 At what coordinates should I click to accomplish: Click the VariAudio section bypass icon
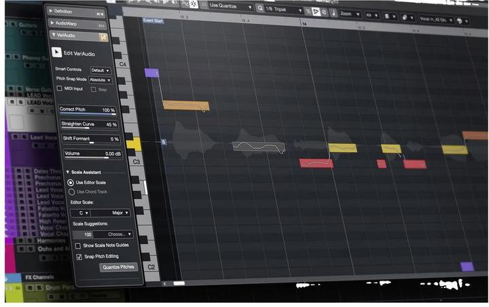(103, 37)
